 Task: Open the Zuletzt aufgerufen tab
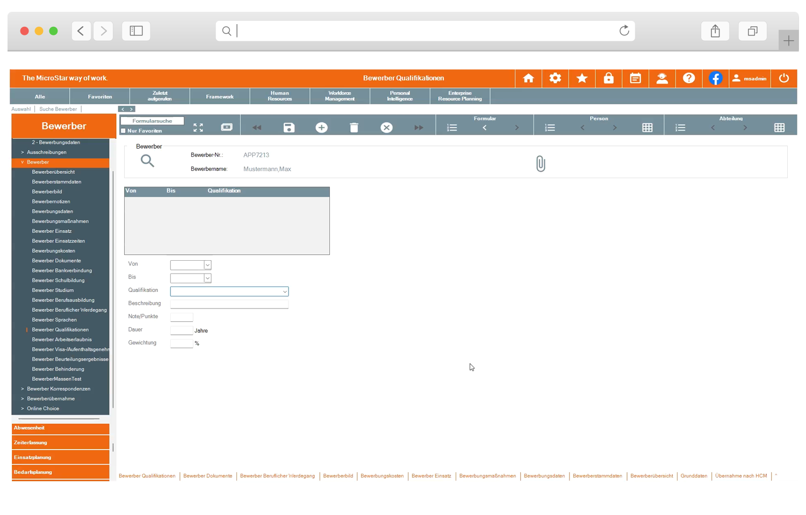[160, 97]
